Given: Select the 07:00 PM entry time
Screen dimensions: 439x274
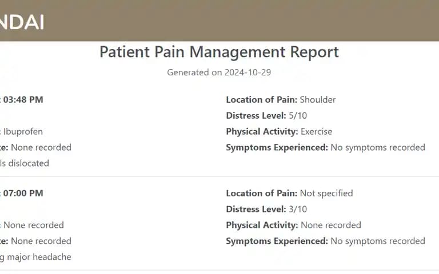Looking at the screenshot, I should pos(22,194).
